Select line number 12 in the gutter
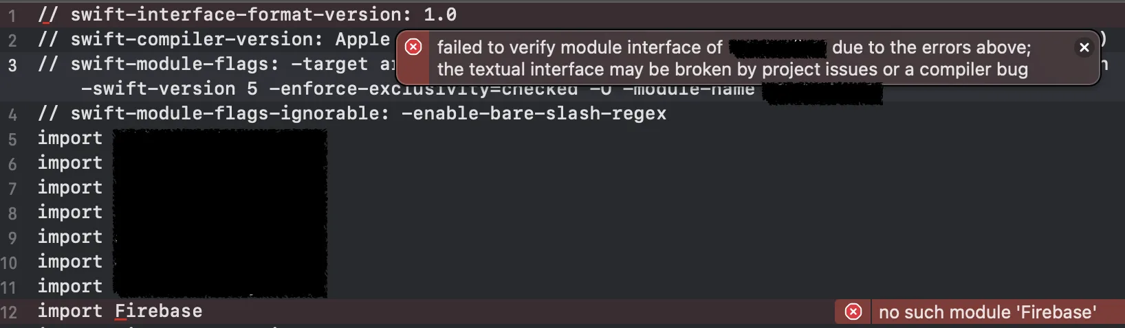Viewport: 1125px width, 328px height. point(9,312)
